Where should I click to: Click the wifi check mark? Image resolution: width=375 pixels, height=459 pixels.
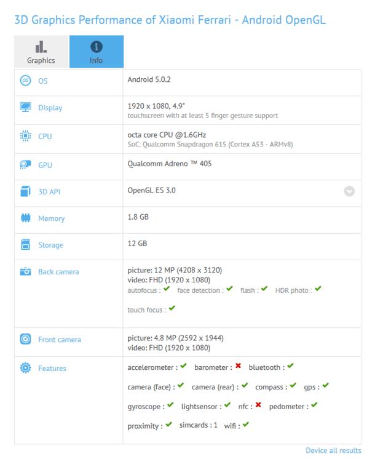(246, 424)
